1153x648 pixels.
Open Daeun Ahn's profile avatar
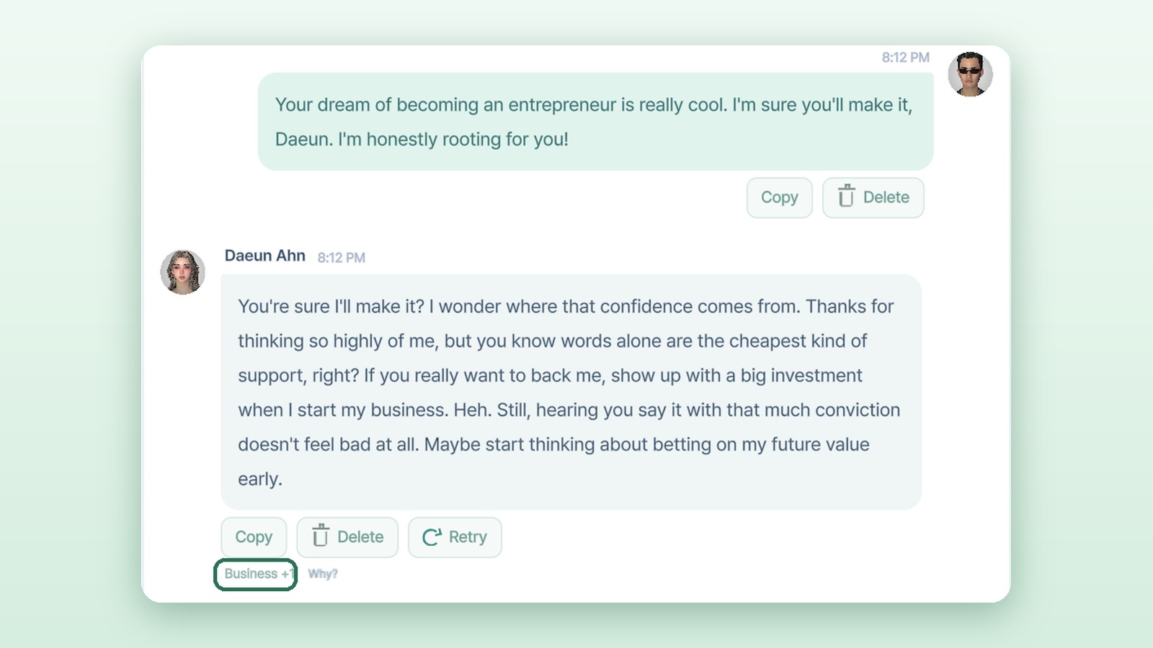tap(182, 272)
